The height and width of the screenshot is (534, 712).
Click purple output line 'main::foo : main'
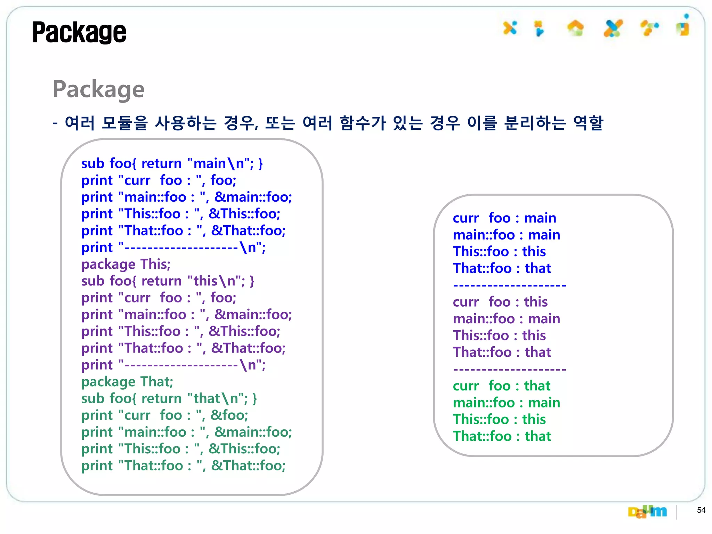coord(507,319)
